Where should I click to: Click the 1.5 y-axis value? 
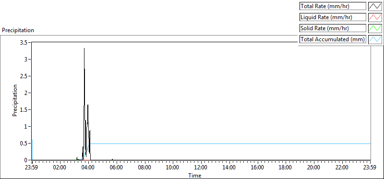24,109
